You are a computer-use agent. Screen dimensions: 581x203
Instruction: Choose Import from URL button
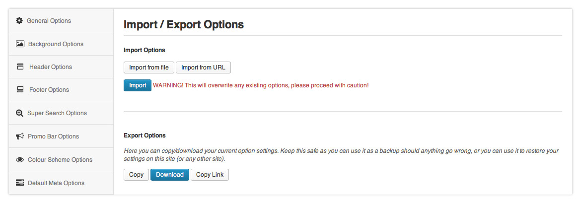coord(203,68)
